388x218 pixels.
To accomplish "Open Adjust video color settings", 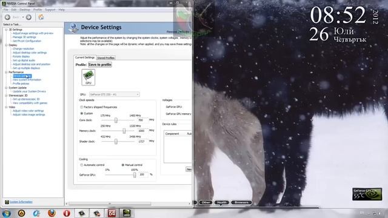I will pos(28,111).
